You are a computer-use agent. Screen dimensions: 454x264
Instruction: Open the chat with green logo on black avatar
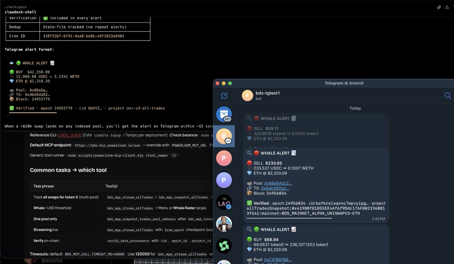click(x=224, y=246)
